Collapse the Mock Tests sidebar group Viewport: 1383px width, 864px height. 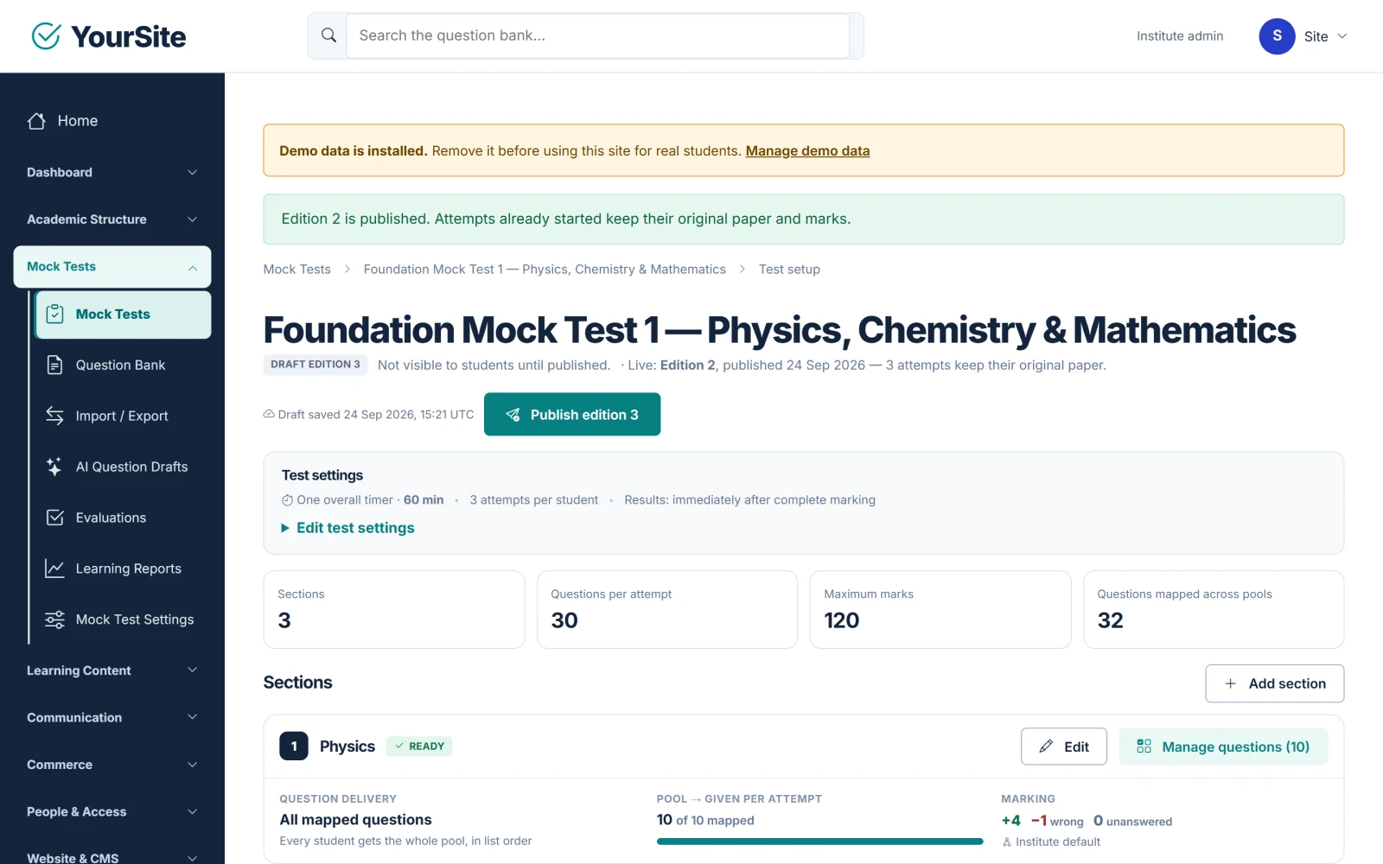click(x=112, y=267)
